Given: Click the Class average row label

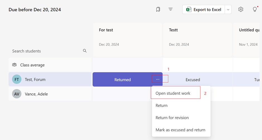Looking at the screenshot, I should [32, 65].
